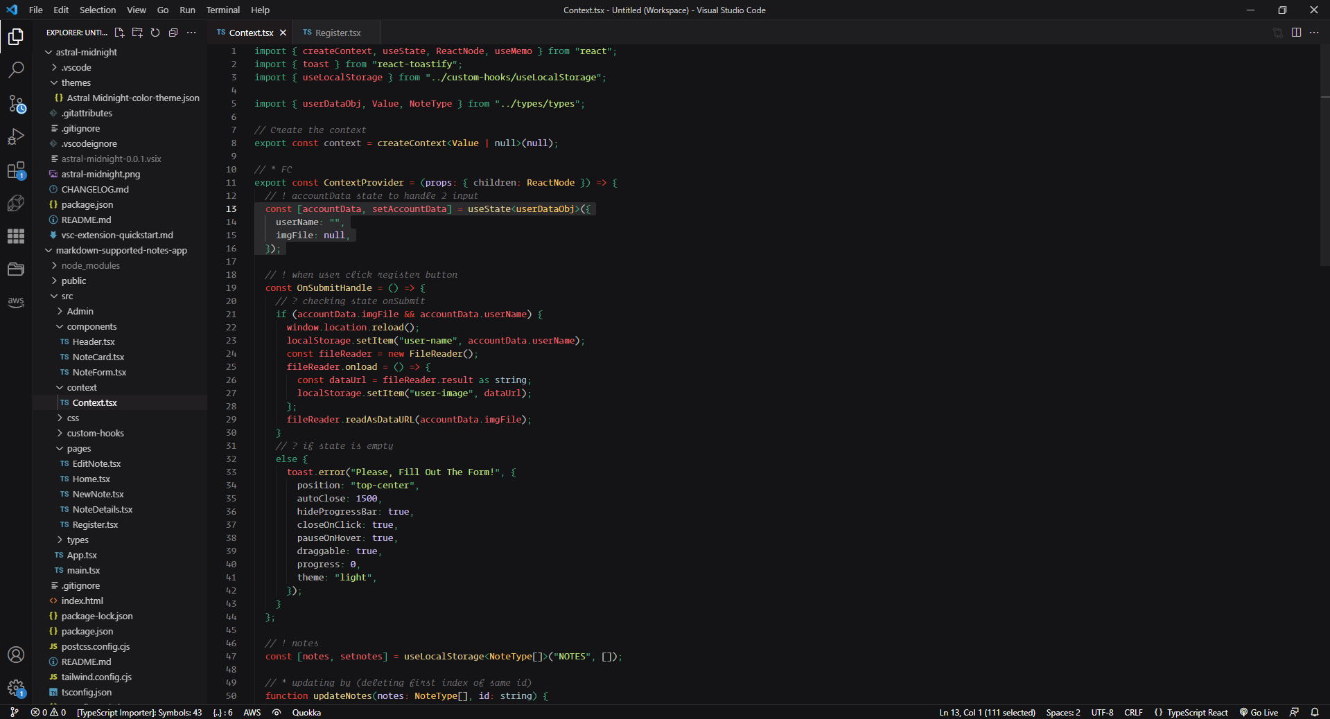1330x719 pixels.
Task: Click the editor vertical scrollbar
Action: (1324, 156)
